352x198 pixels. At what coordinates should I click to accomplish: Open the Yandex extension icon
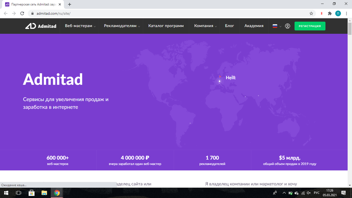coord(321,13)
